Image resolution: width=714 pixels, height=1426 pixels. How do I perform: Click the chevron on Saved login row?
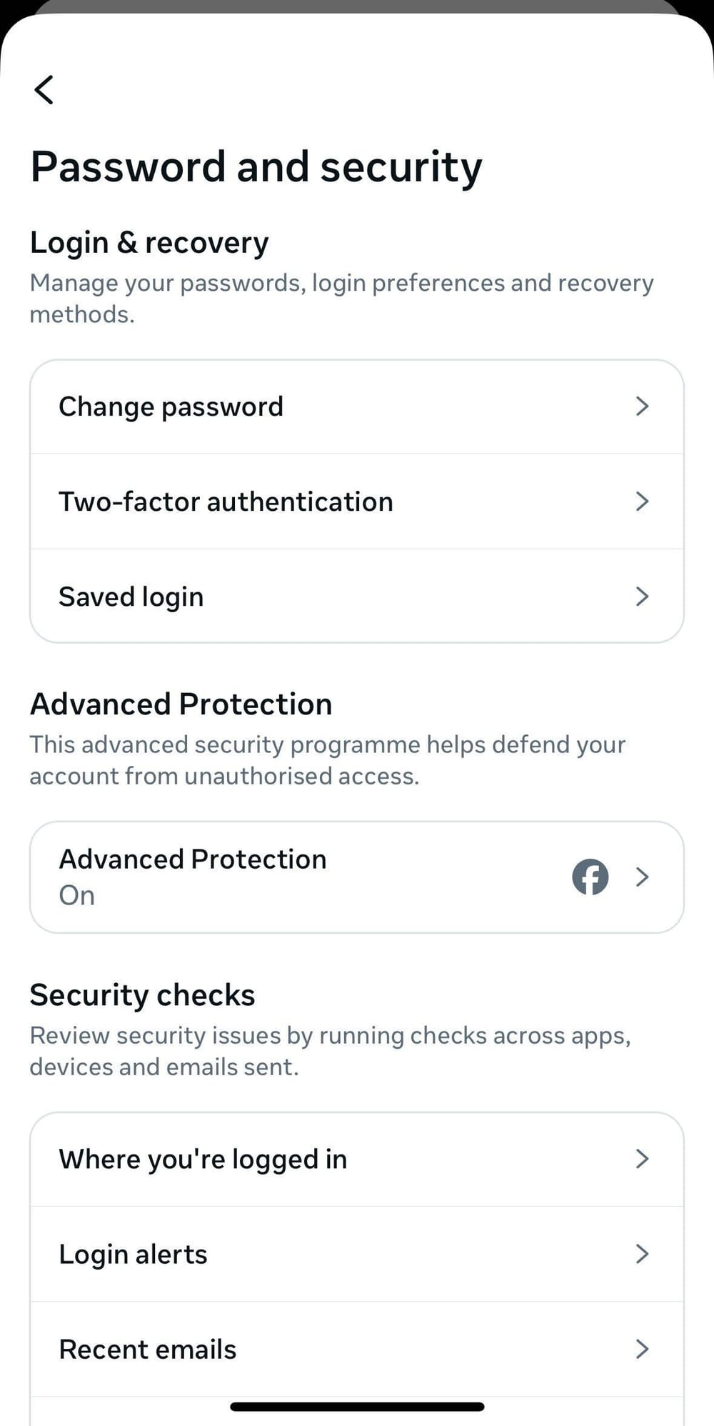coord(642,597)
